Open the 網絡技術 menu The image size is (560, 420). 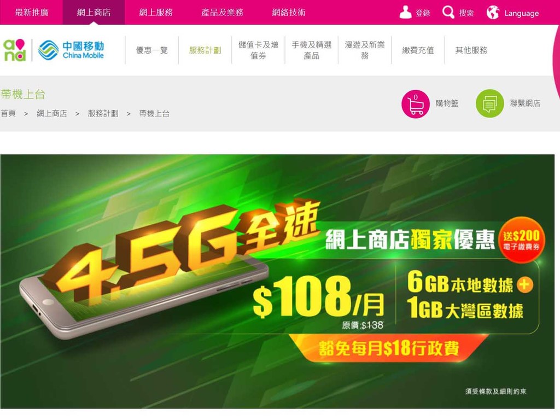click(289, 13)
